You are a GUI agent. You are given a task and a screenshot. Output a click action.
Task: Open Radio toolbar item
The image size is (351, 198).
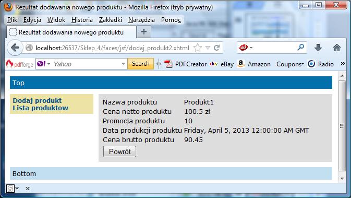[x=321, y=64]
